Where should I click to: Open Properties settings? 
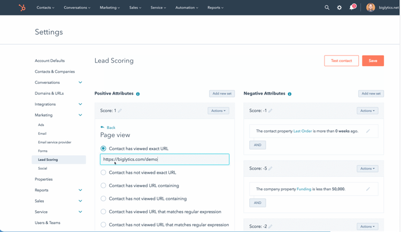click(43, 179)
